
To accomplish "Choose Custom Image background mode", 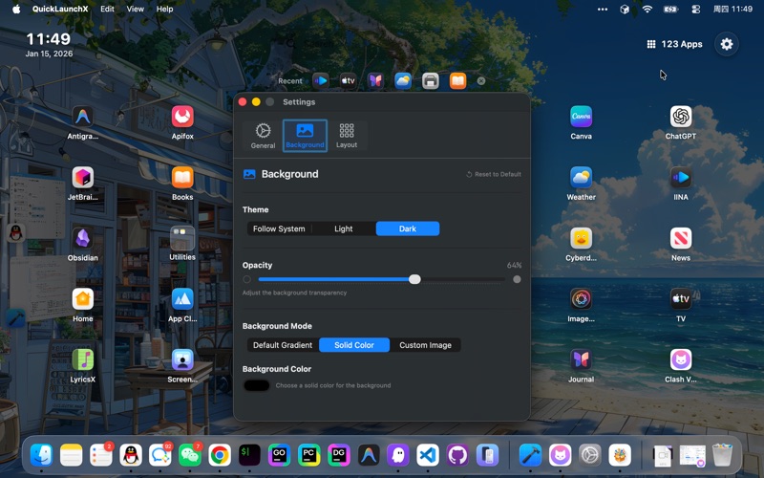I will [425, 345].
